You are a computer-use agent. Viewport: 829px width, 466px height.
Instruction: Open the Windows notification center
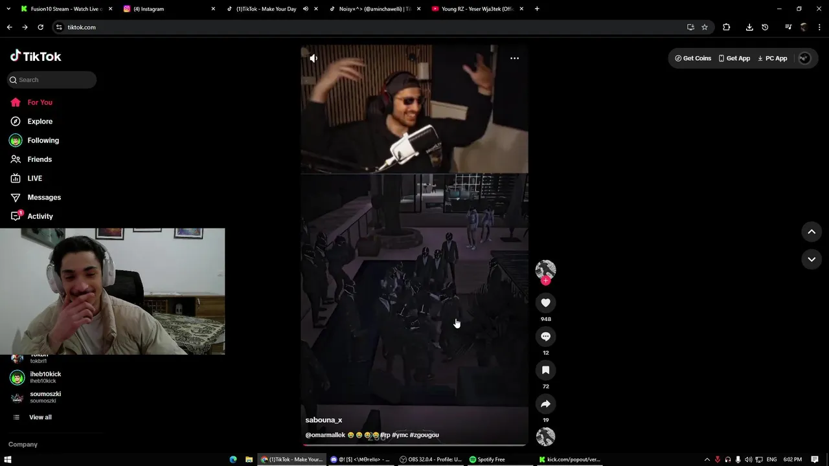pos(815,460)
